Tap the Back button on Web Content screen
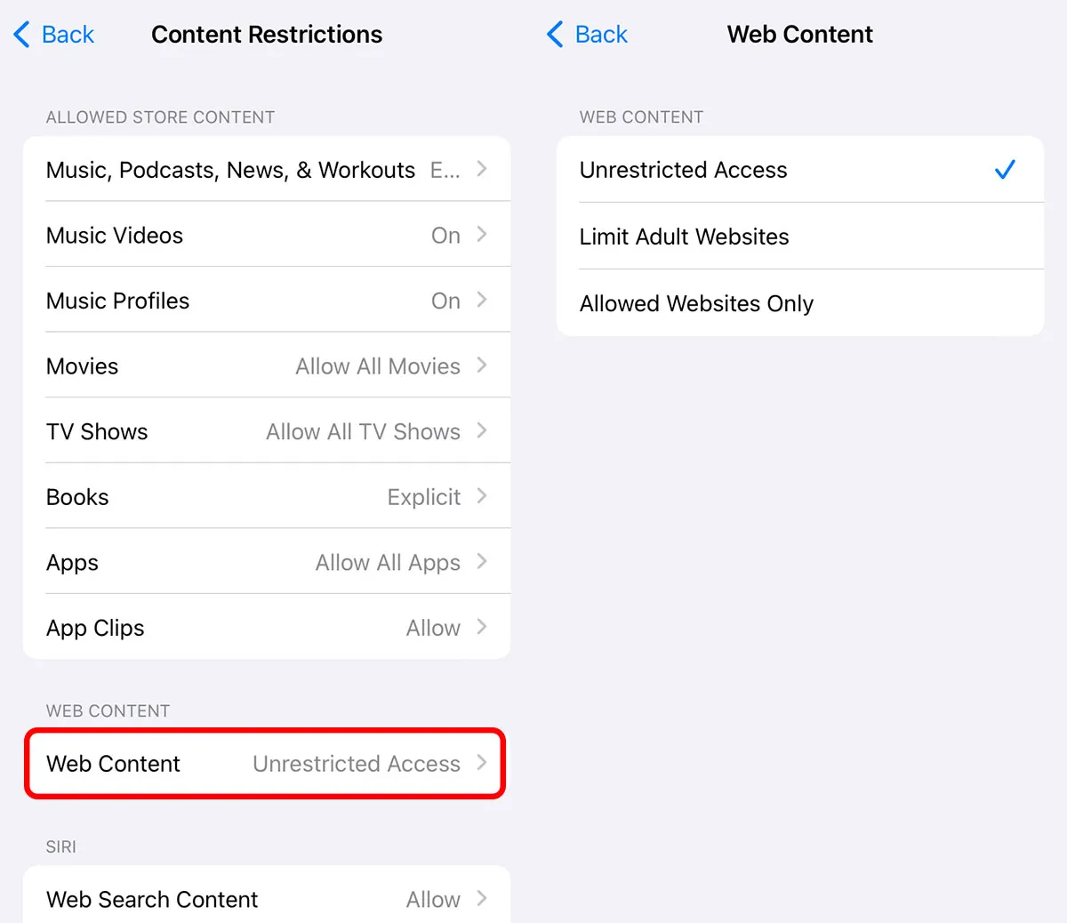This screenshot has height=923, width=1067. tap(587, 34)
